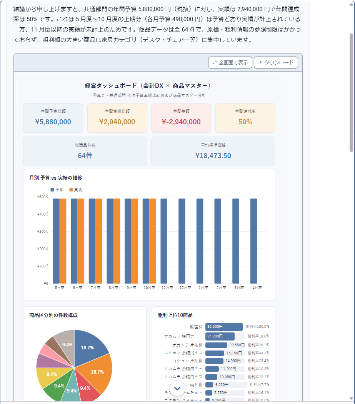The image size is (355, 404).
Task: Click the 11月度 blue 予算 bar
Action: coord(164,241)
